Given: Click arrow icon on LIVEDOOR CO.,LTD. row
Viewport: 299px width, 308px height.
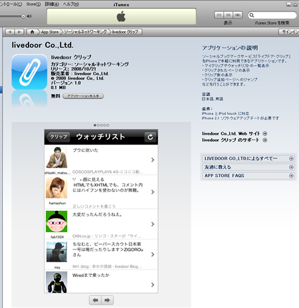Looking at the screenshot, I should 292,158.
